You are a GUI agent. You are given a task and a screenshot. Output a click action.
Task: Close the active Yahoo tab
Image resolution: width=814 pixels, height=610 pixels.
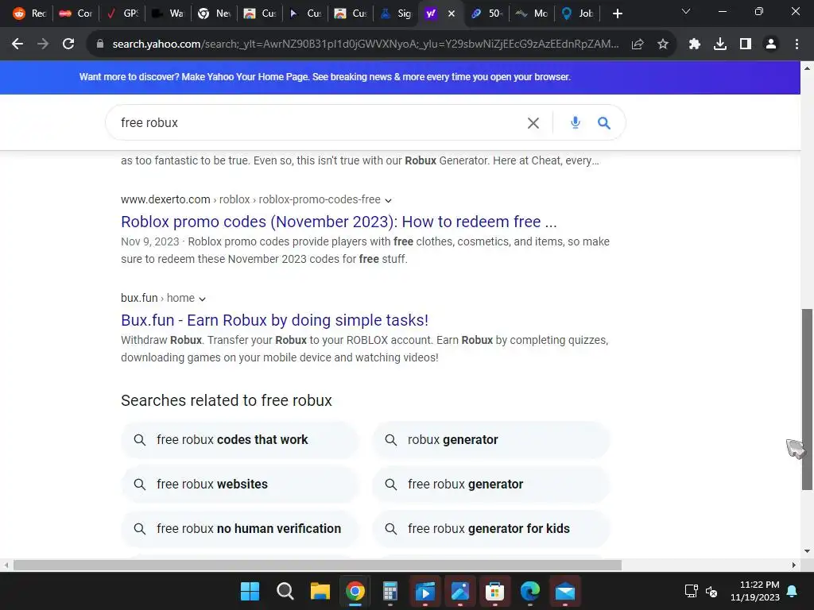[x=452, y=14]
